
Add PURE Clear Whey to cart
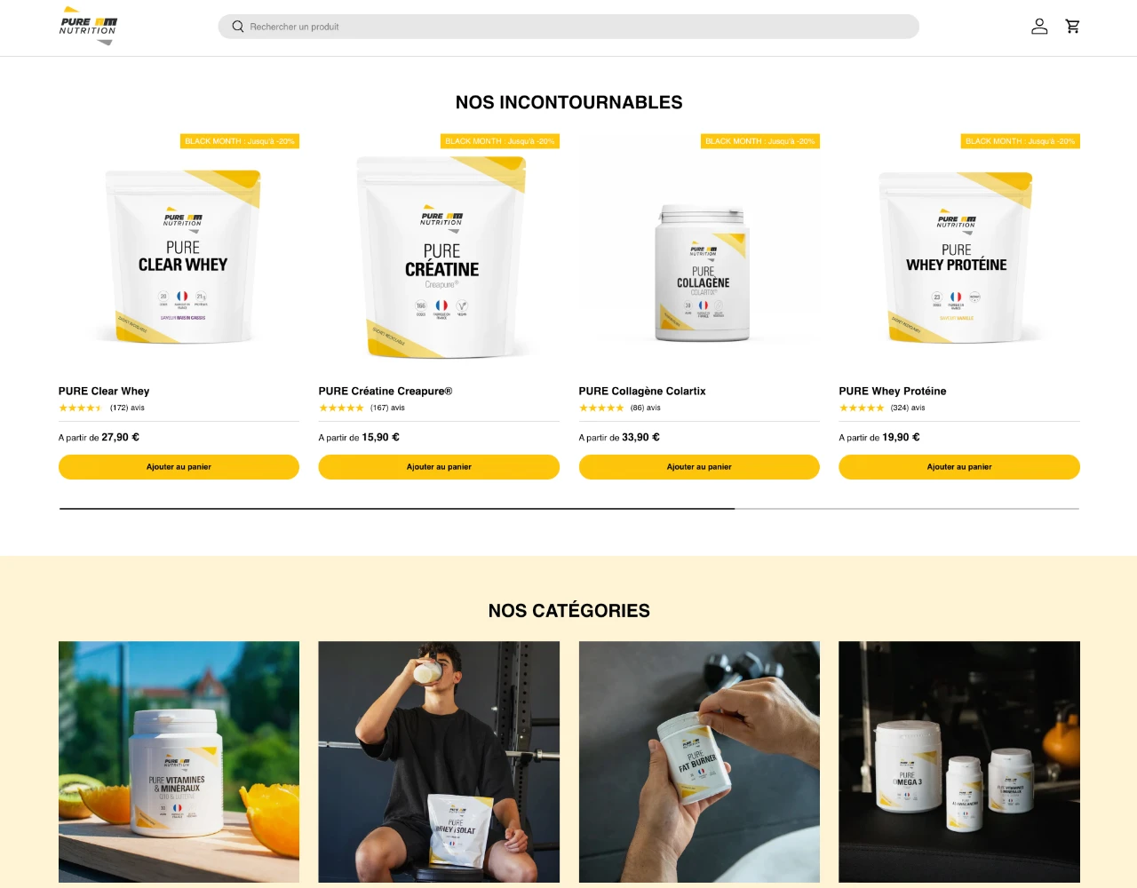pyautogui.click(x=179, y=467)
